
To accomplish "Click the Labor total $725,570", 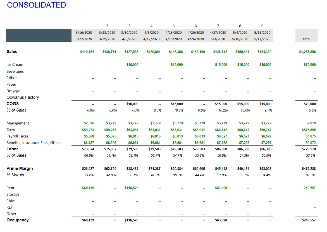I will click(309, 149).
